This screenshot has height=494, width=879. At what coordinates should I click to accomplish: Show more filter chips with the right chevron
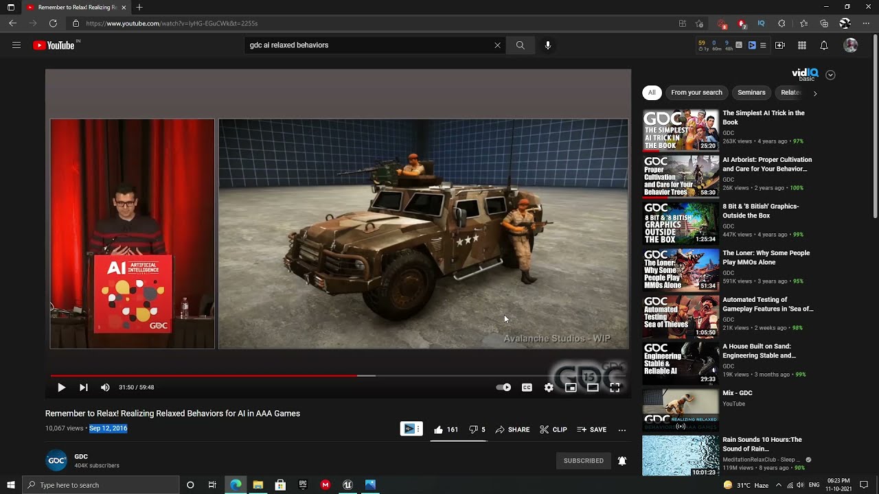click(x=815, y=93)
